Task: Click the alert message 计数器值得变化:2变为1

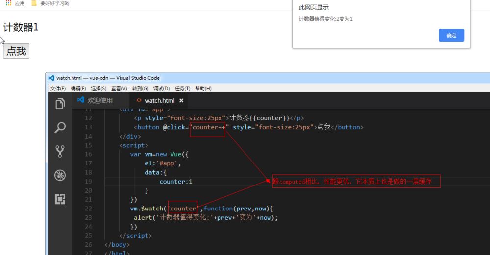Action: [326, 19]
